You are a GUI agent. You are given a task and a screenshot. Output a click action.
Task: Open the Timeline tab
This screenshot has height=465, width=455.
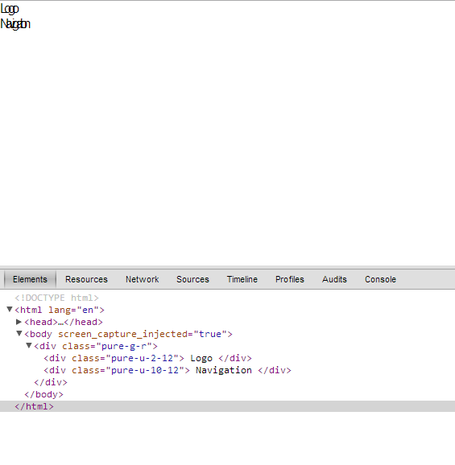point(242,279)
